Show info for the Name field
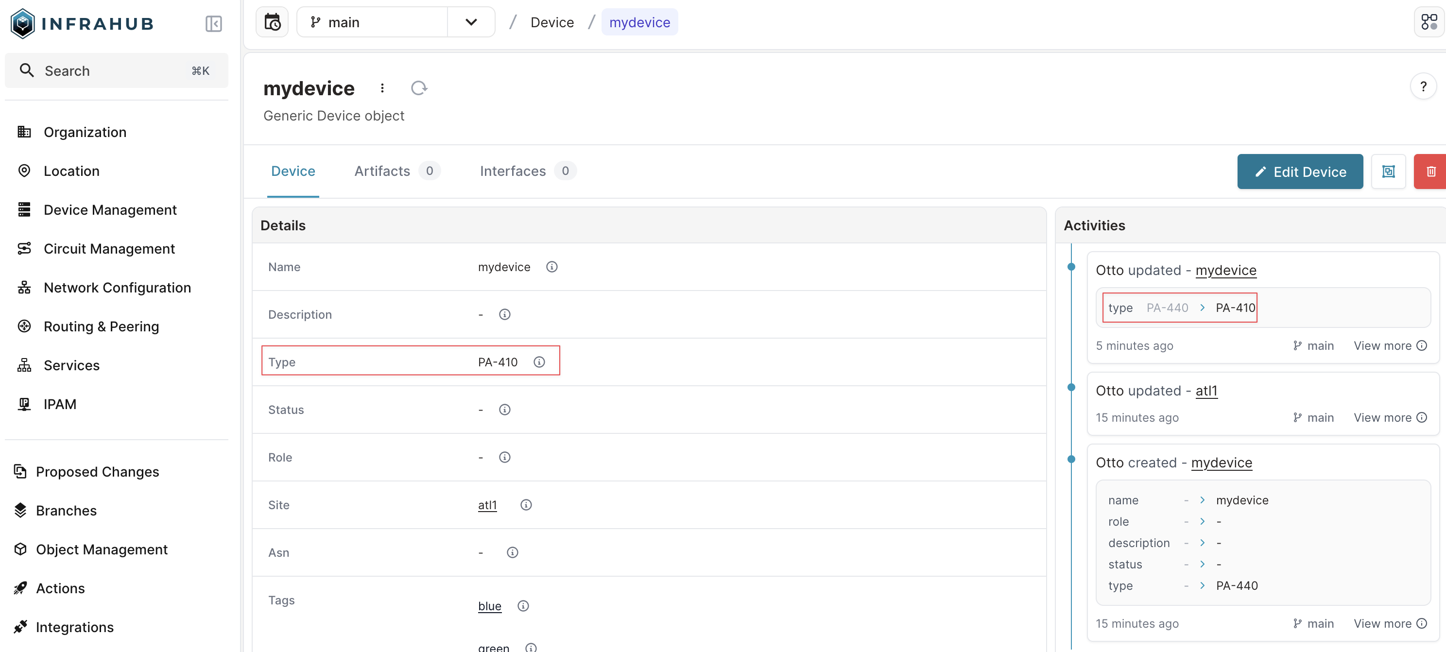This screenshot has width=1446, height=652. pyautogui.click(x=552, y=267)
